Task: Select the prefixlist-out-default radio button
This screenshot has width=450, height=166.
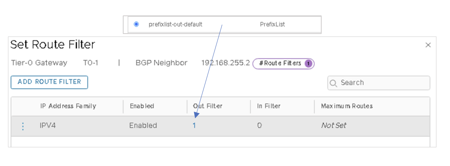Action: click(x=136, y=24)
